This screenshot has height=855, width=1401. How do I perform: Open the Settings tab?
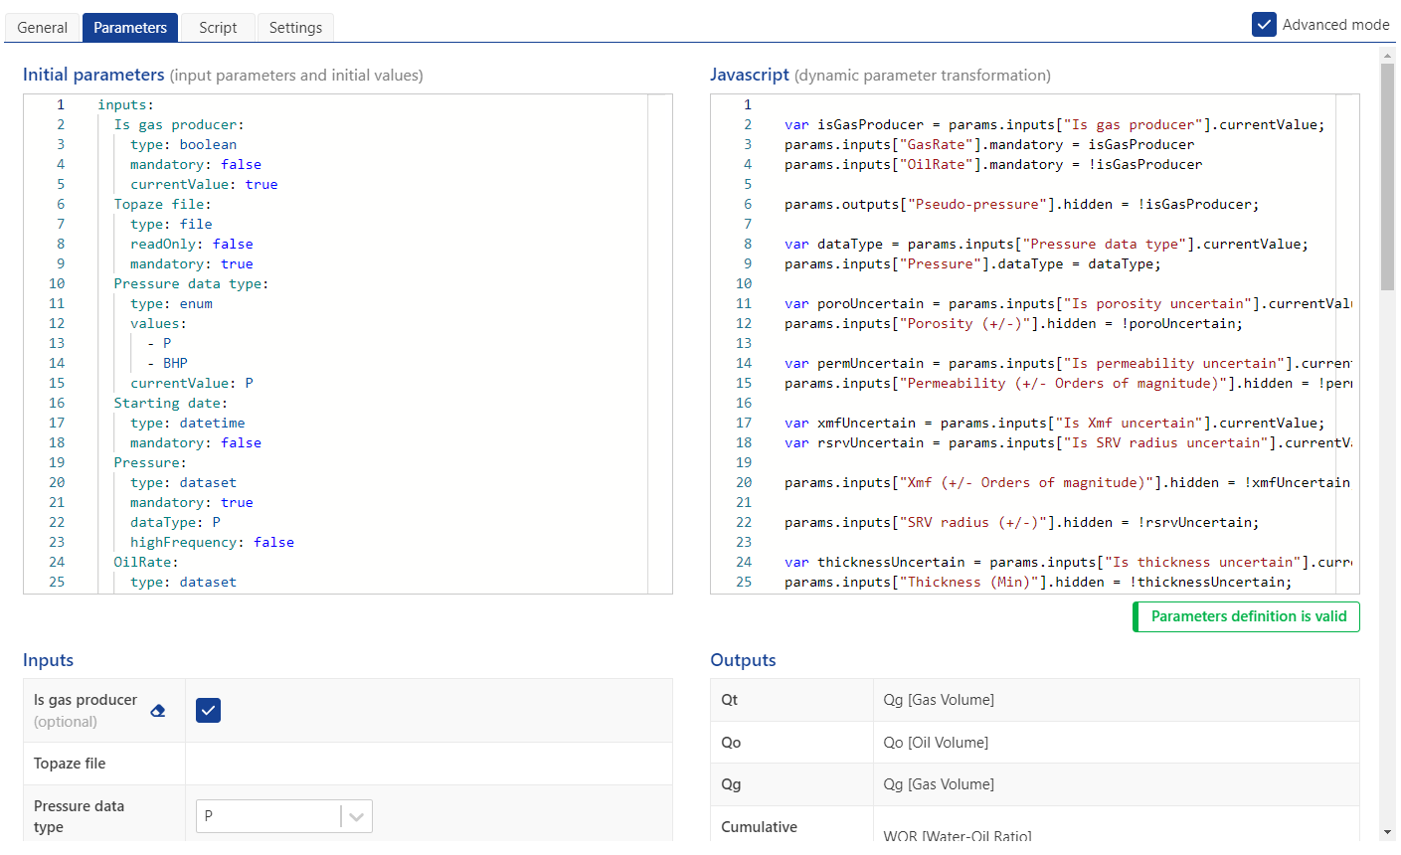click(x=295, y=28)
